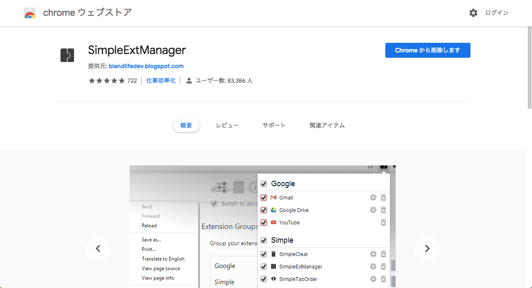Click the Chrome Web Store rainbow logo
Image resolution: width=532 pixels, height=288 pixels.
(30, 13)
